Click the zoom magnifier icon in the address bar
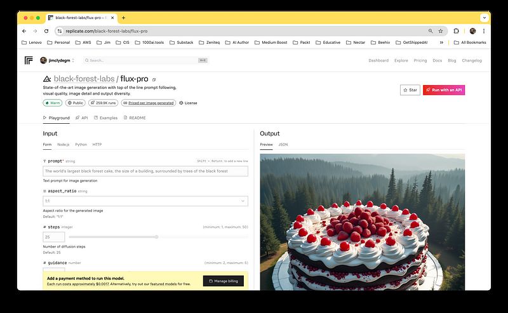The image size is (508, 313). tap(431, 30)
